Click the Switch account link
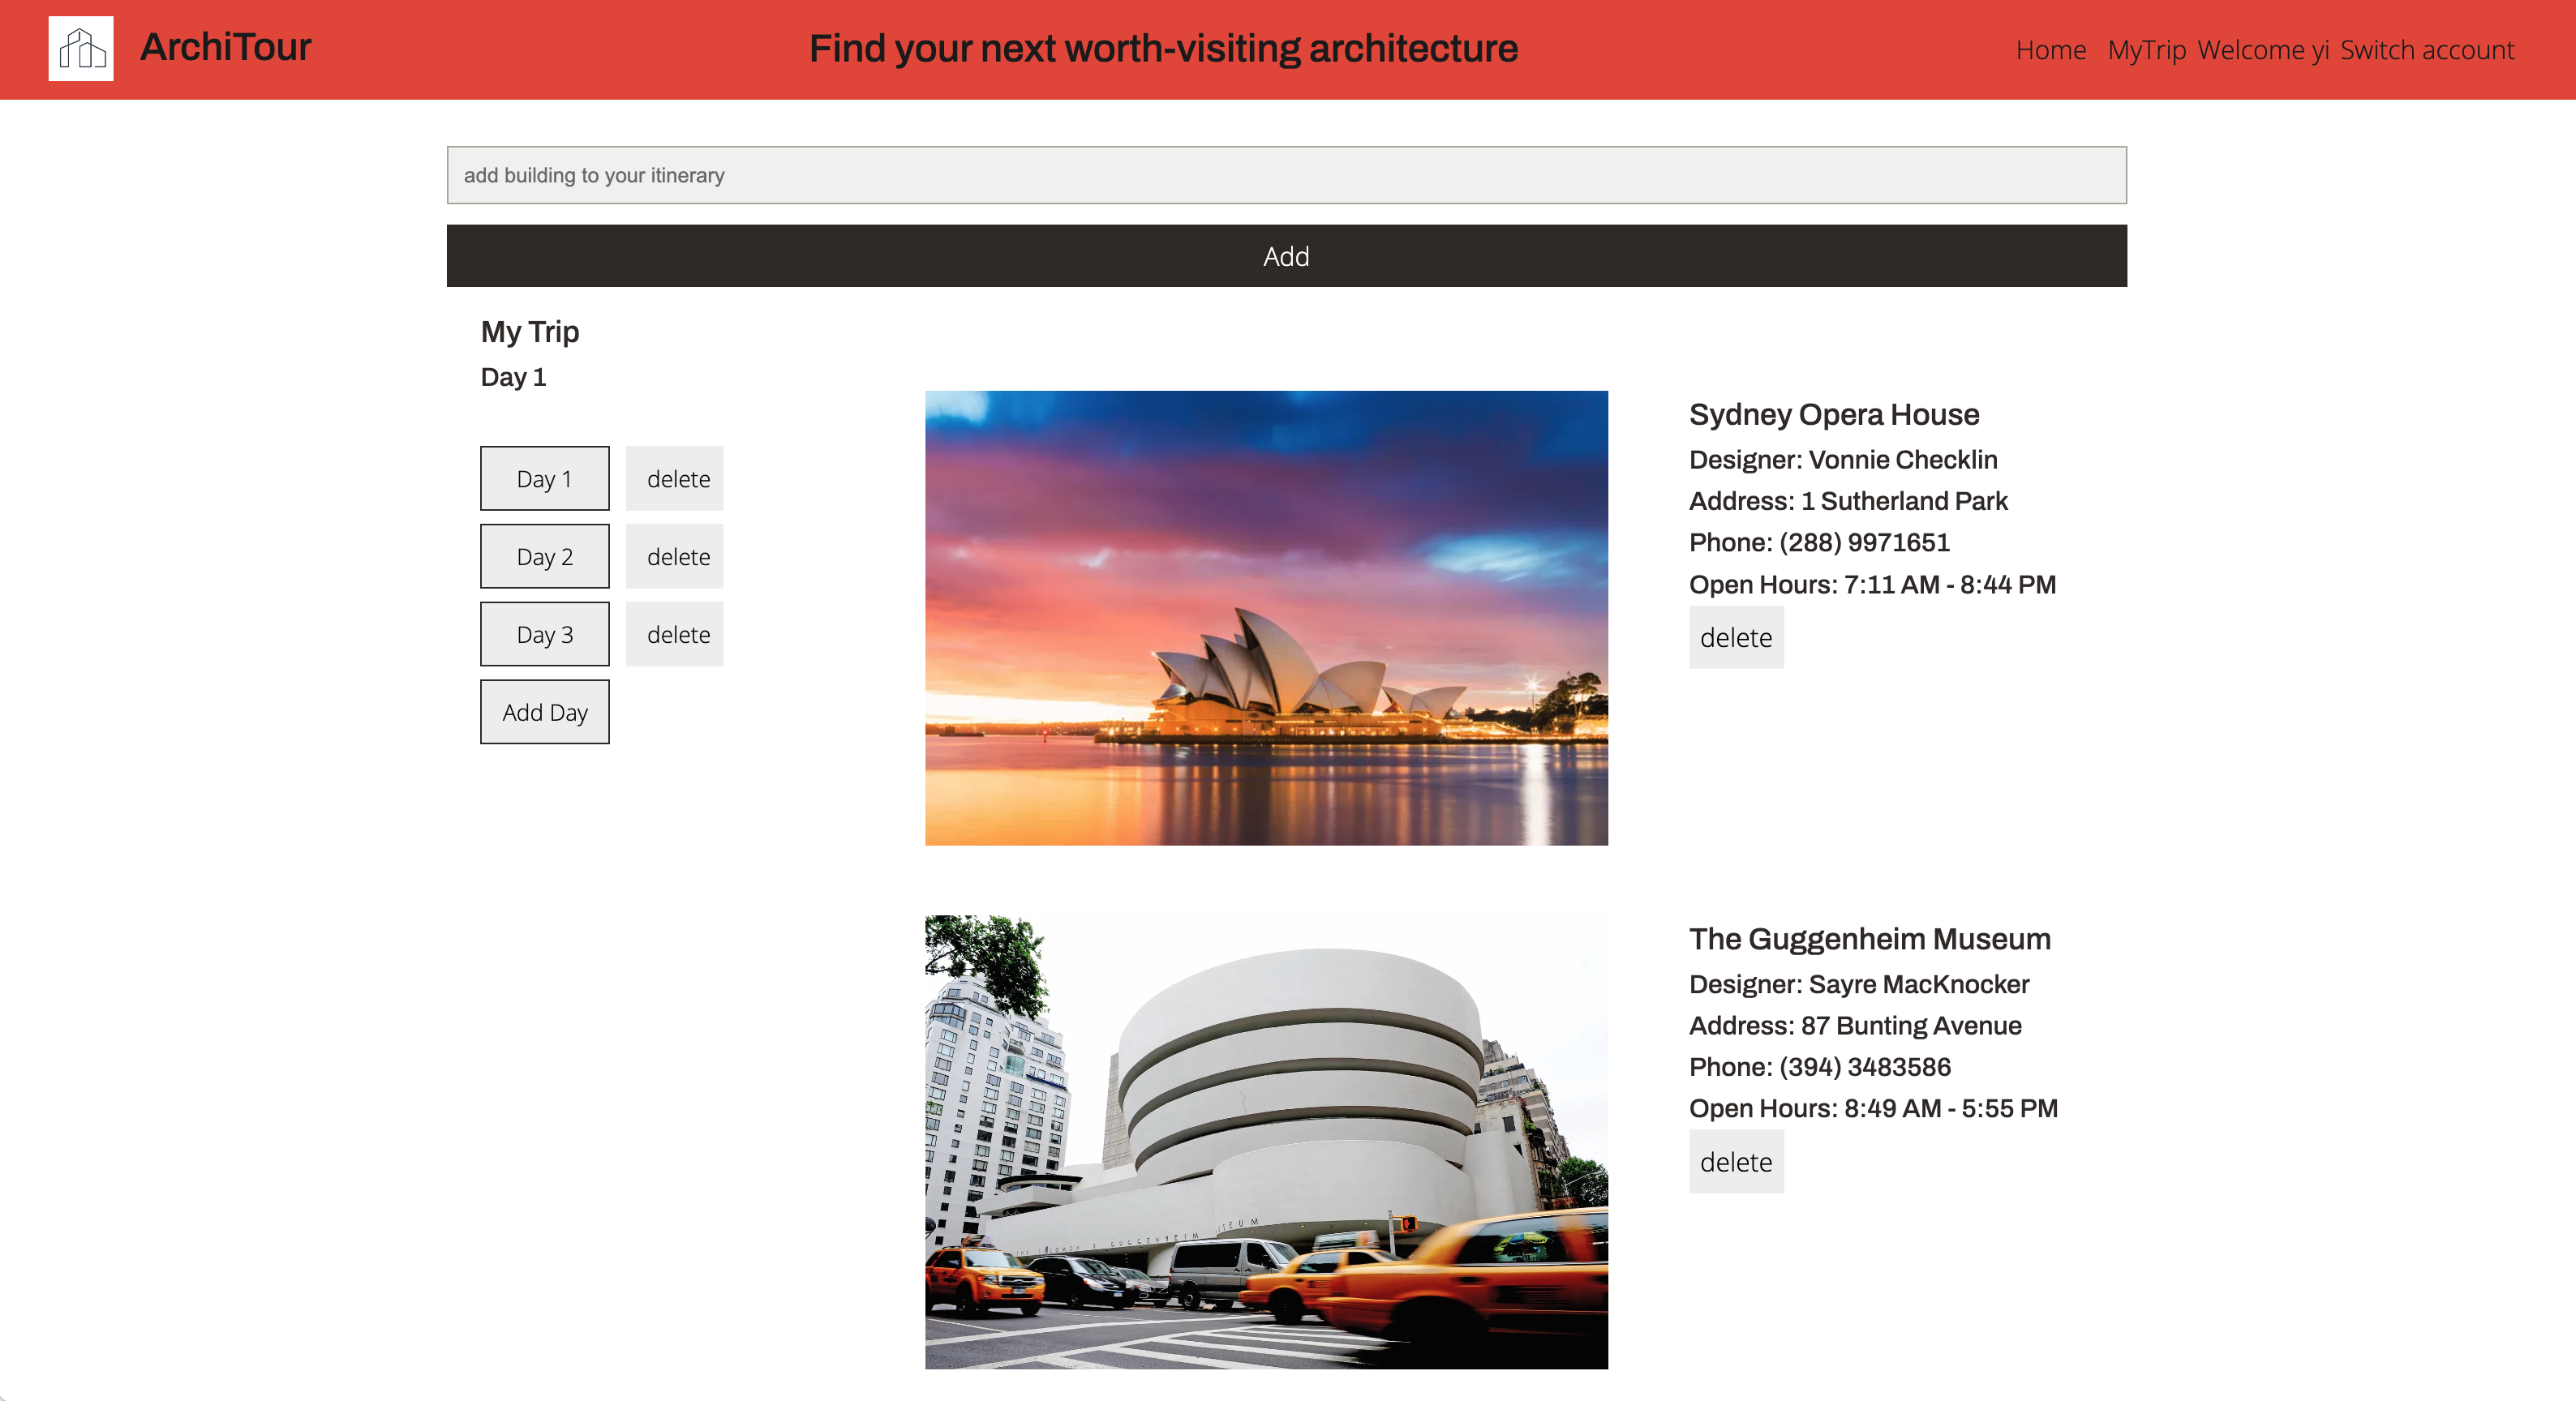Viewport: 2576px width, 1401px height. point(2426,50)
